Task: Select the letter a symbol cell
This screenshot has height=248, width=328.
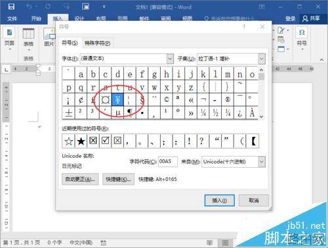Action: coord(81,74)
